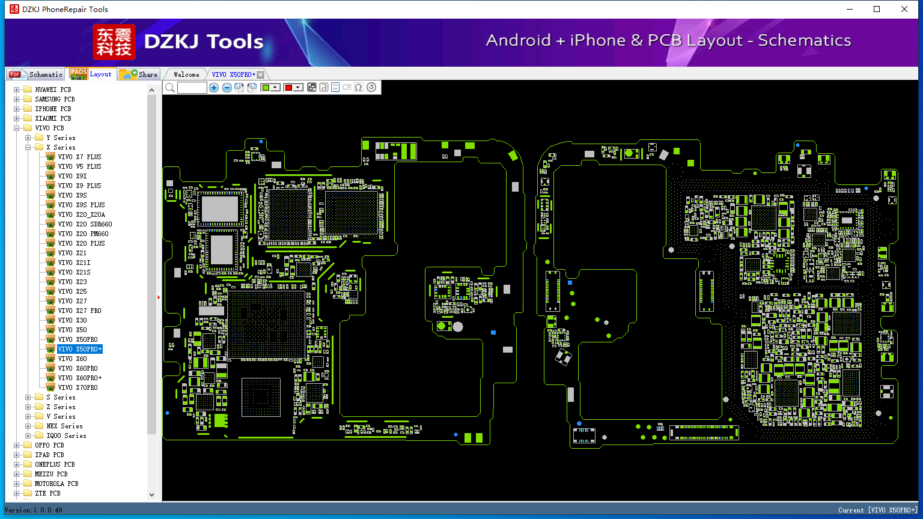Select VIVO X9S PLUS entry

pyautogui.click(x=81, y=205)
